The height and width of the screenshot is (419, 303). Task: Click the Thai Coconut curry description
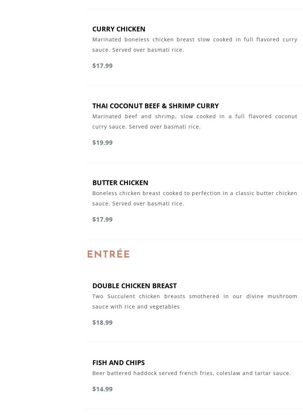click(194, 121)
